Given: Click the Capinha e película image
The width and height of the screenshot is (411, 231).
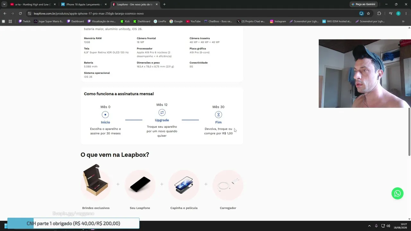Looking at the screenshot, I should (x=184, y=185).
